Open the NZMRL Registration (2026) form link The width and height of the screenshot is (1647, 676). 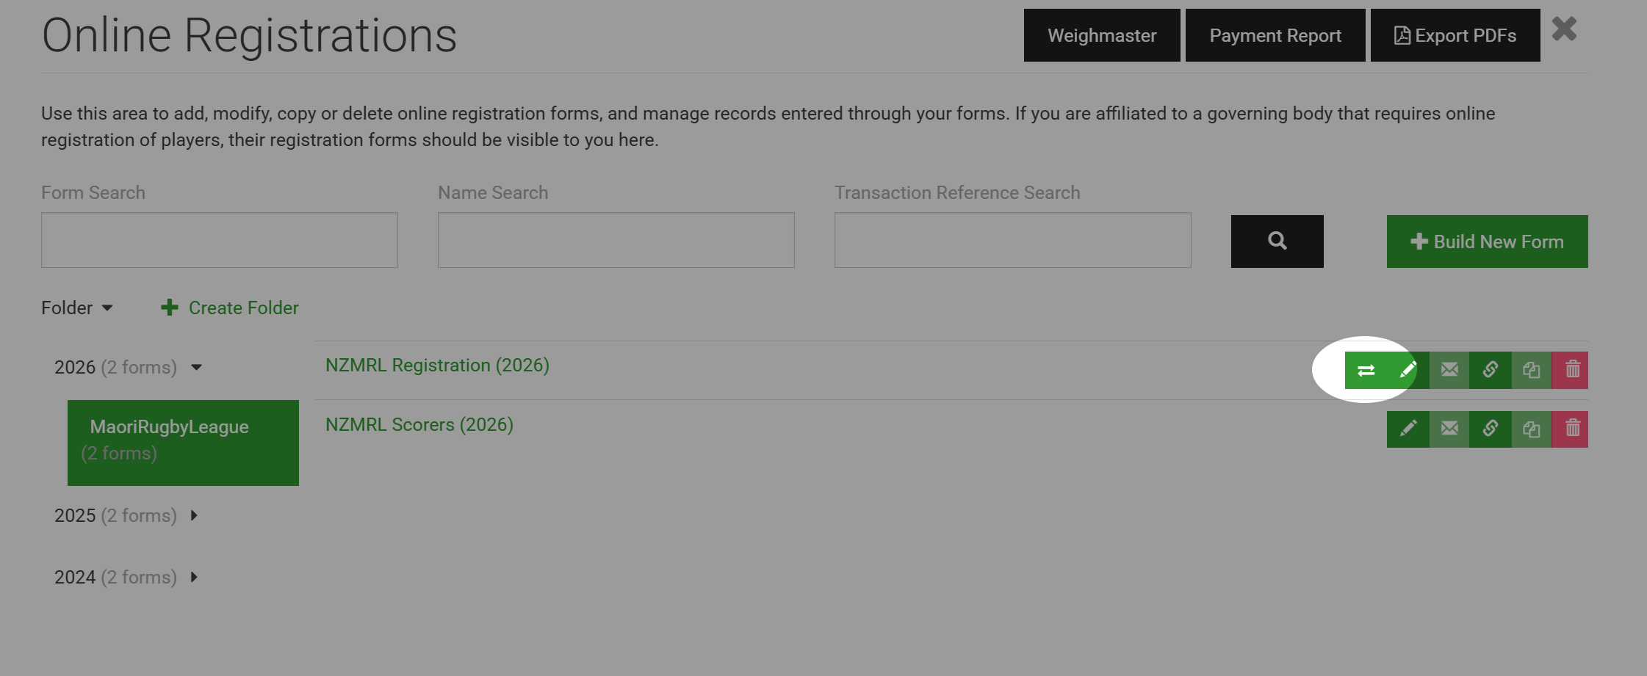[x=437, y=365]
